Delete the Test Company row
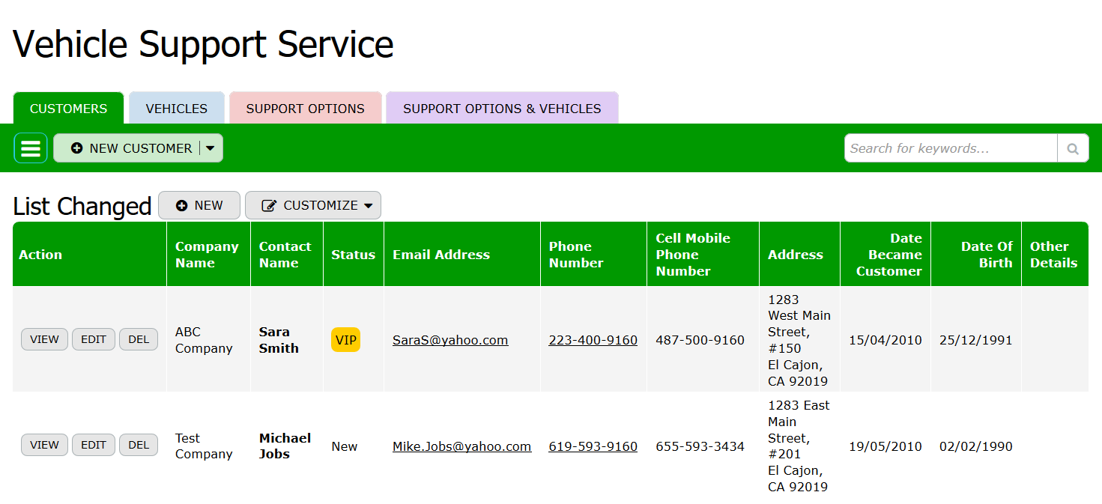The image size is (1102, 504). tap(139, 445)
